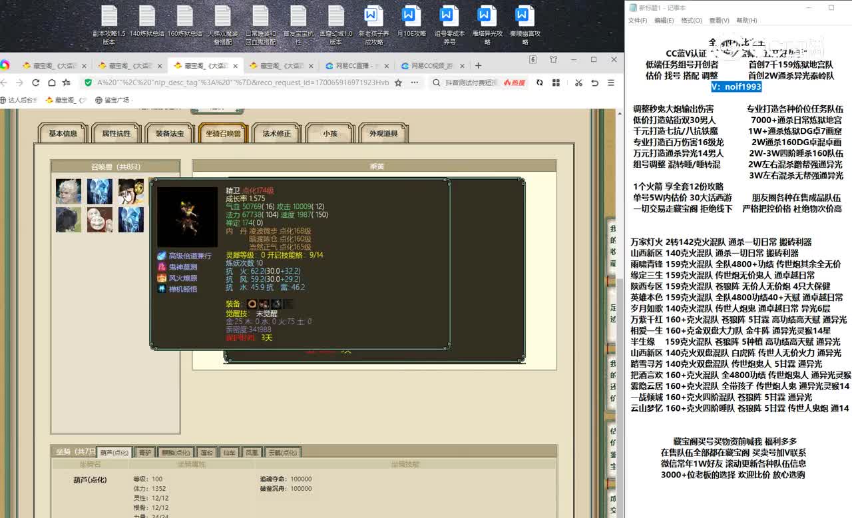Select the 凤凰 mount tab
Image resolution: width=852 pixels, height=518 pixels.
point(252,452)
